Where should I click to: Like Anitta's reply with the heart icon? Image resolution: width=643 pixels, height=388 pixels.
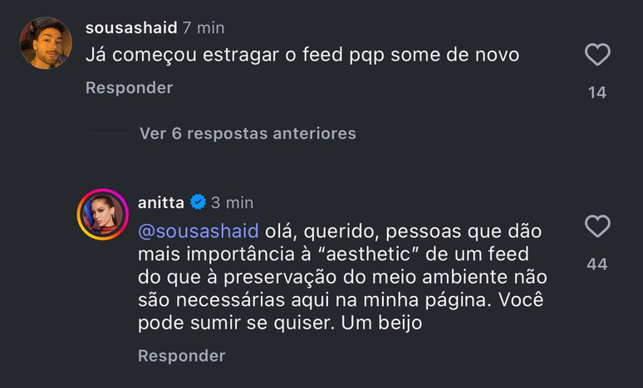coord(597,226)
